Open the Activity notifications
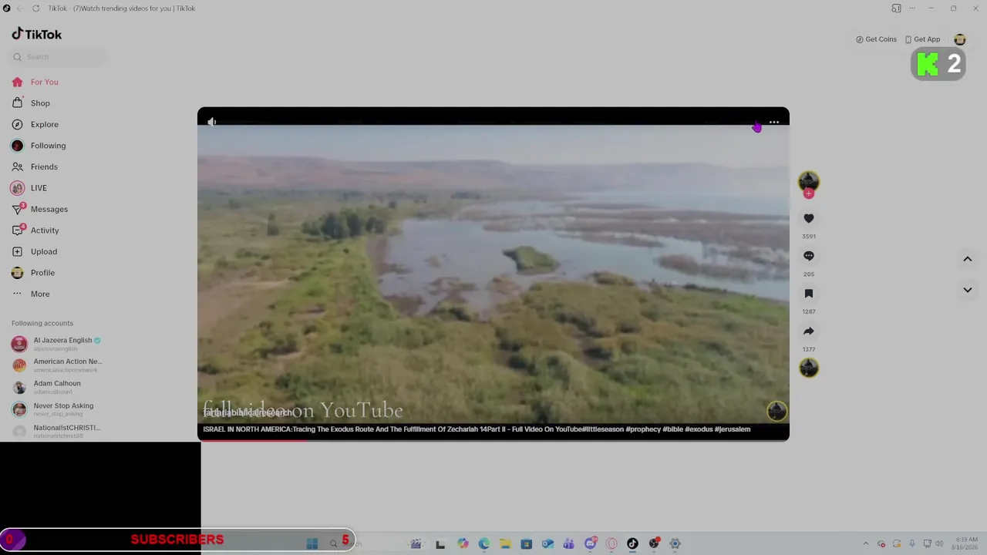Viewport: 987px width, 555px height. point(35,230)
